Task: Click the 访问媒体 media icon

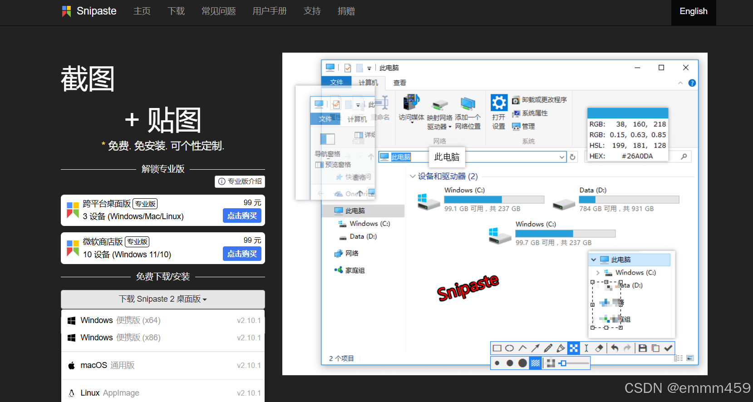Action: [411, 103]
